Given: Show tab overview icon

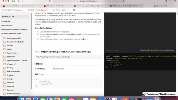Looking at the screenshot, I should point(175,1).
